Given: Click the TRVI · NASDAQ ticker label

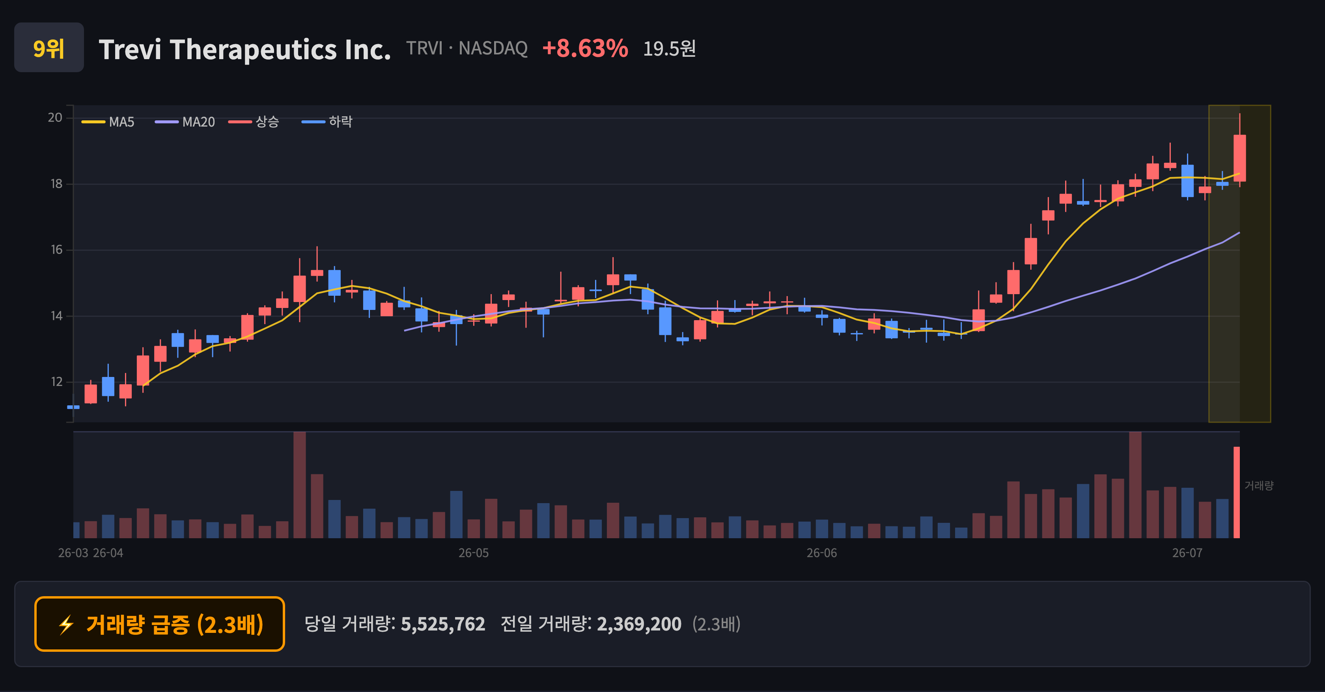Looking at the screenshot, I should pos(467,48).
